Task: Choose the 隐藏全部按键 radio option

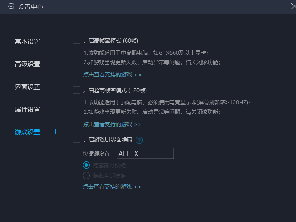Action: click(x=86, y=175)
